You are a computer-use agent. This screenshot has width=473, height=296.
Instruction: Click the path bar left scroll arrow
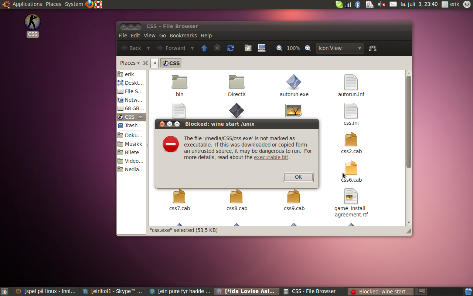pyautogui.click(x=155, y=63)
